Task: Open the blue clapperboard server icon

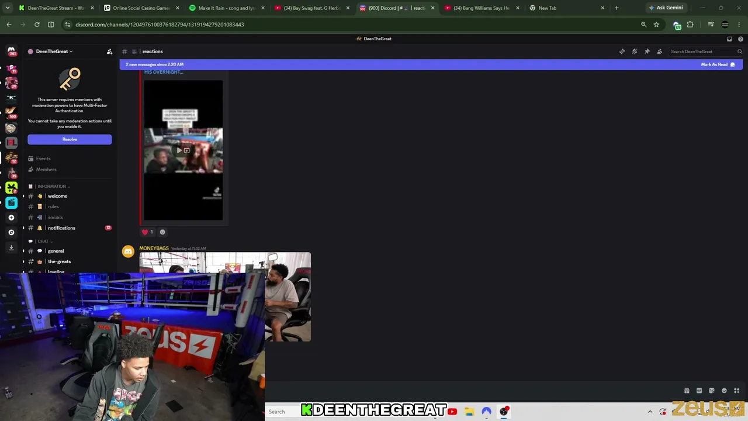Action: click(x=11, y=202)
